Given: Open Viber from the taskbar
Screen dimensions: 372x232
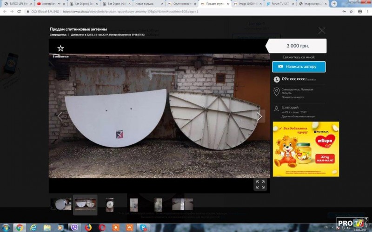Looking at the screenshot, I should (x=74, y=227).
